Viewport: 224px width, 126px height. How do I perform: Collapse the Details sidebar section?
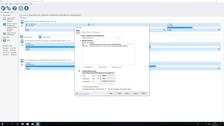click(2, 40)
